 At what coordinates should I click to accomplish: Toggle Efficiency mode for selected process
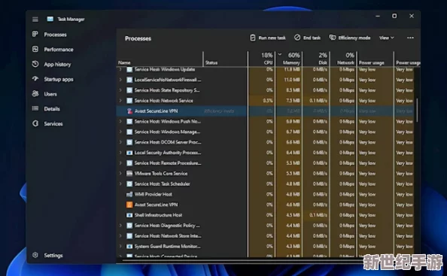click(349, 38)
